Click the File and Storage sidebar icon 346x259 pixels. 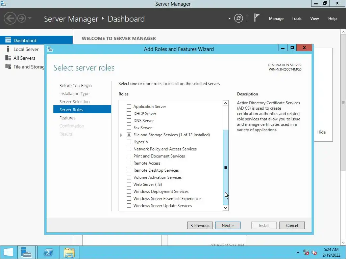coord(8,66)
